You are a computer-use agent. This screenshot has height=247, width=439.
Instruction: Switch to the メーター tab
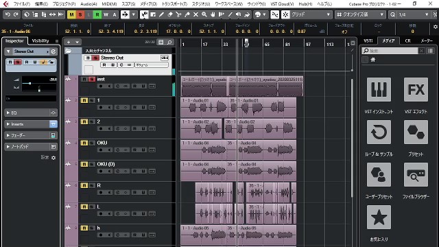[x=427, y=41]
